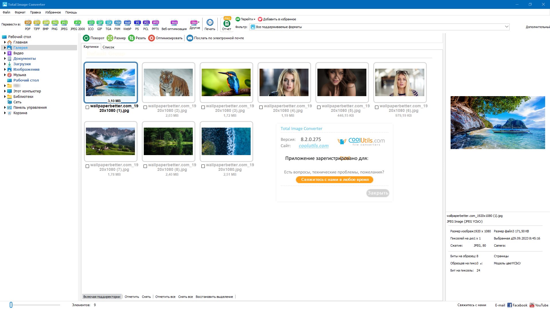Open the Фильтр formats combo box
The height and width of the screenshot is (309, 550).
coord(379,27)
